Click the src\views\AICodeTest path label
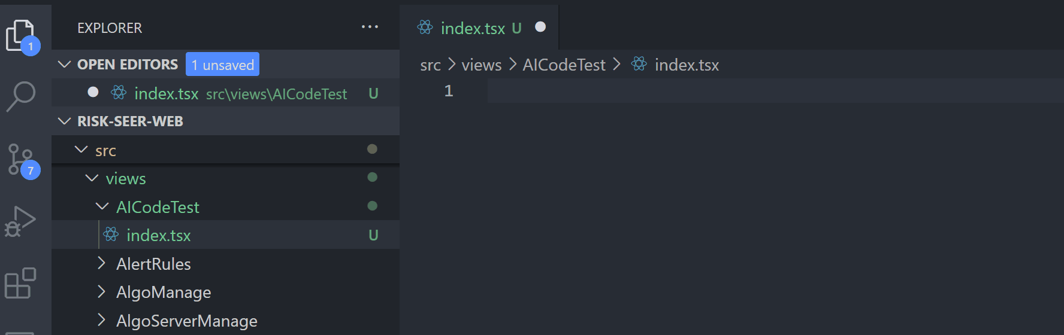Screen dimensions: 1064x335 [x=277, y=94]
